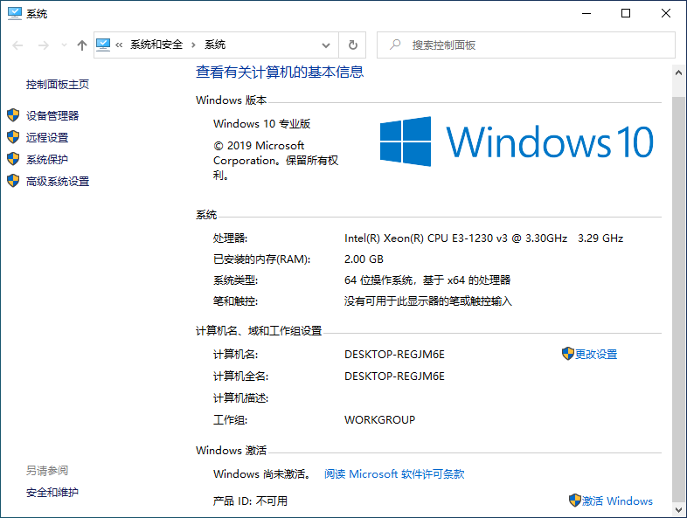Click the shield icon beside 系统保护
Screen dimensions: 687x518
tap(12, 159)
